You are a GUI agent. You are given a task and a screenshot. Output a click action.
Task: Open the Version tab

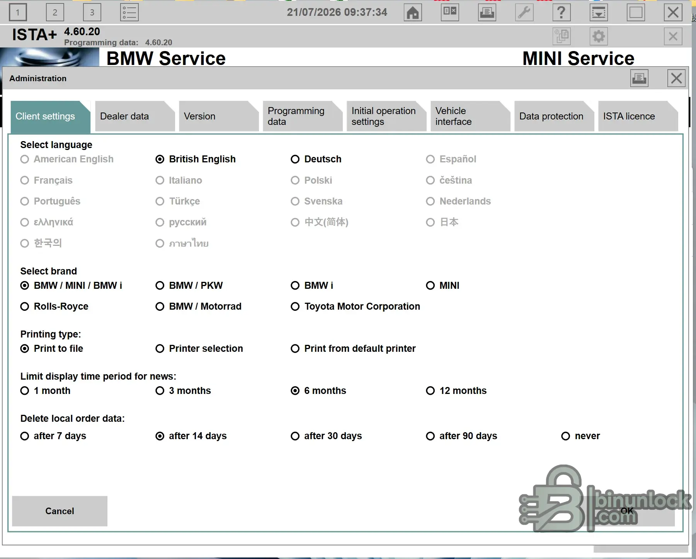[219, 116]
